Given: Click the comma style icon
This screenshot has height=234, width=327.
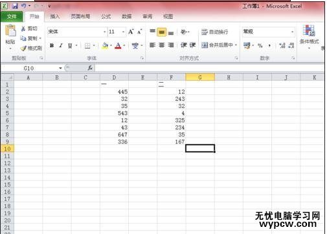Looking at the screenshot, I should (269, 45).
